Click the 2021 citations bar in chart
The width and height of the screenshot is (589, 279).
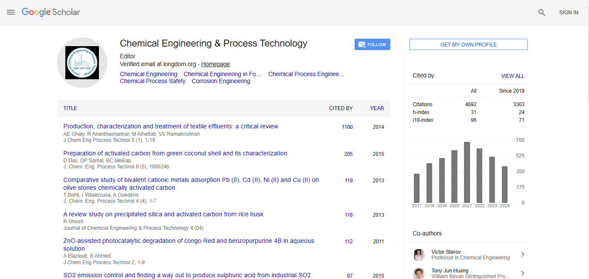[x=467, y=172]
